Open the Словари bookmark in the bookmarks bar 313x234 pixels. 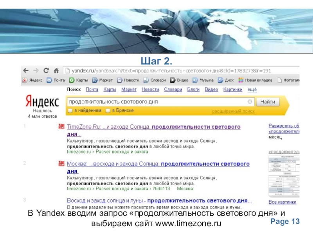coord(155,80)
